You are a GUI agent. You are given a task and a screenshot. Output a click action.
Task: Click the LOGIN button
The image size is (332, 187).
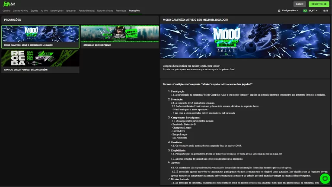point(300,4)
